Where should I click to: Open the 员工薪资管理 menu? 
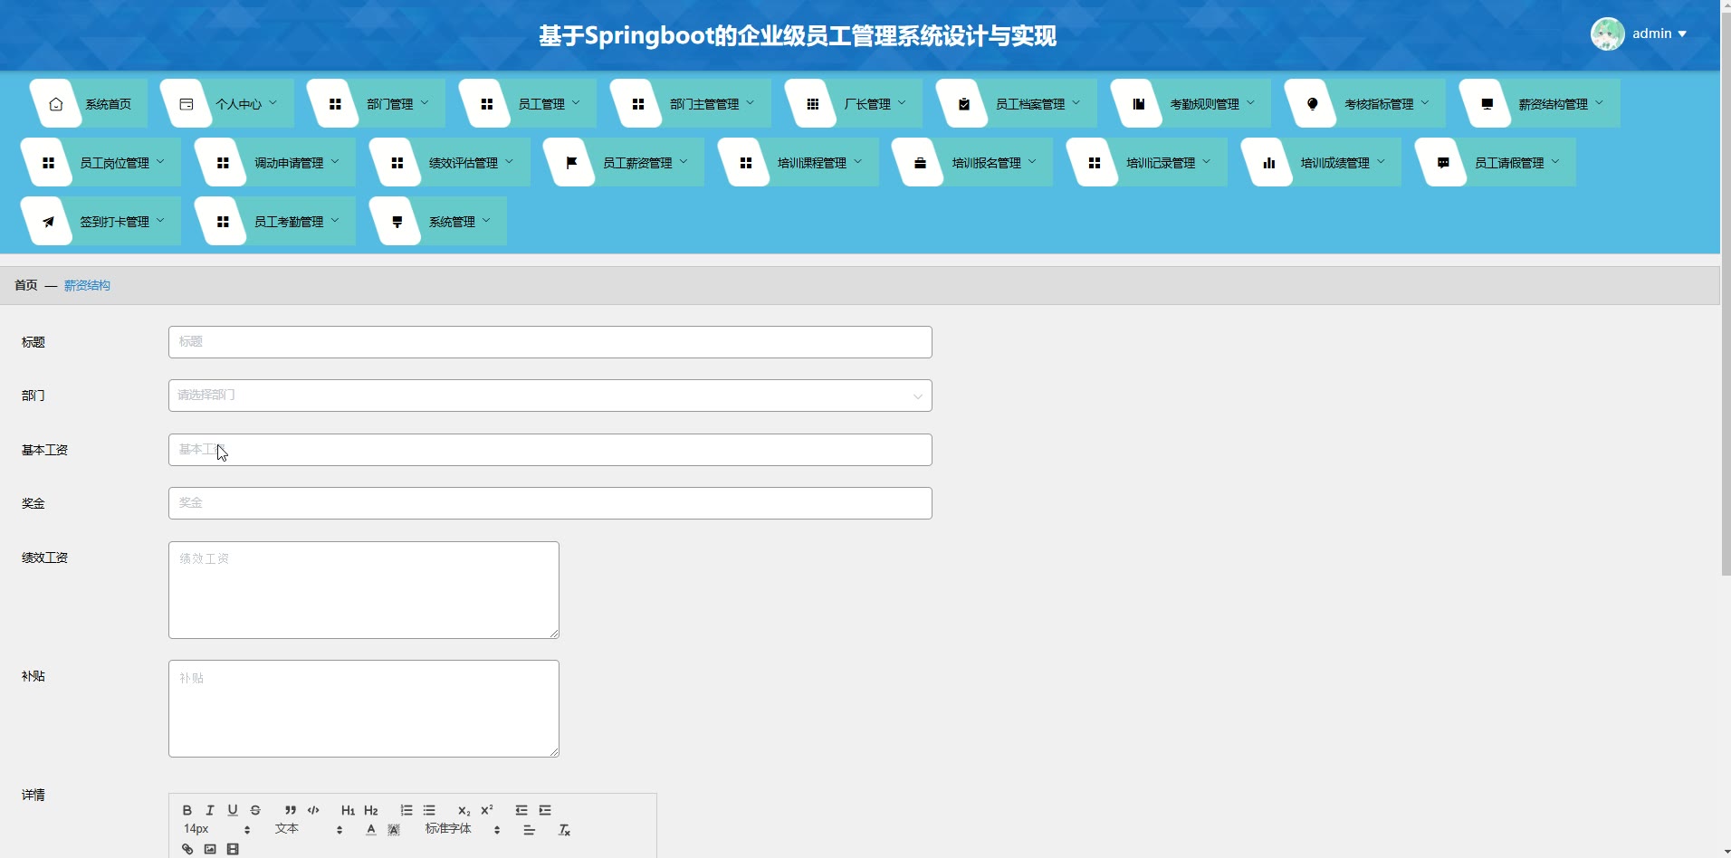coord(623,163)
